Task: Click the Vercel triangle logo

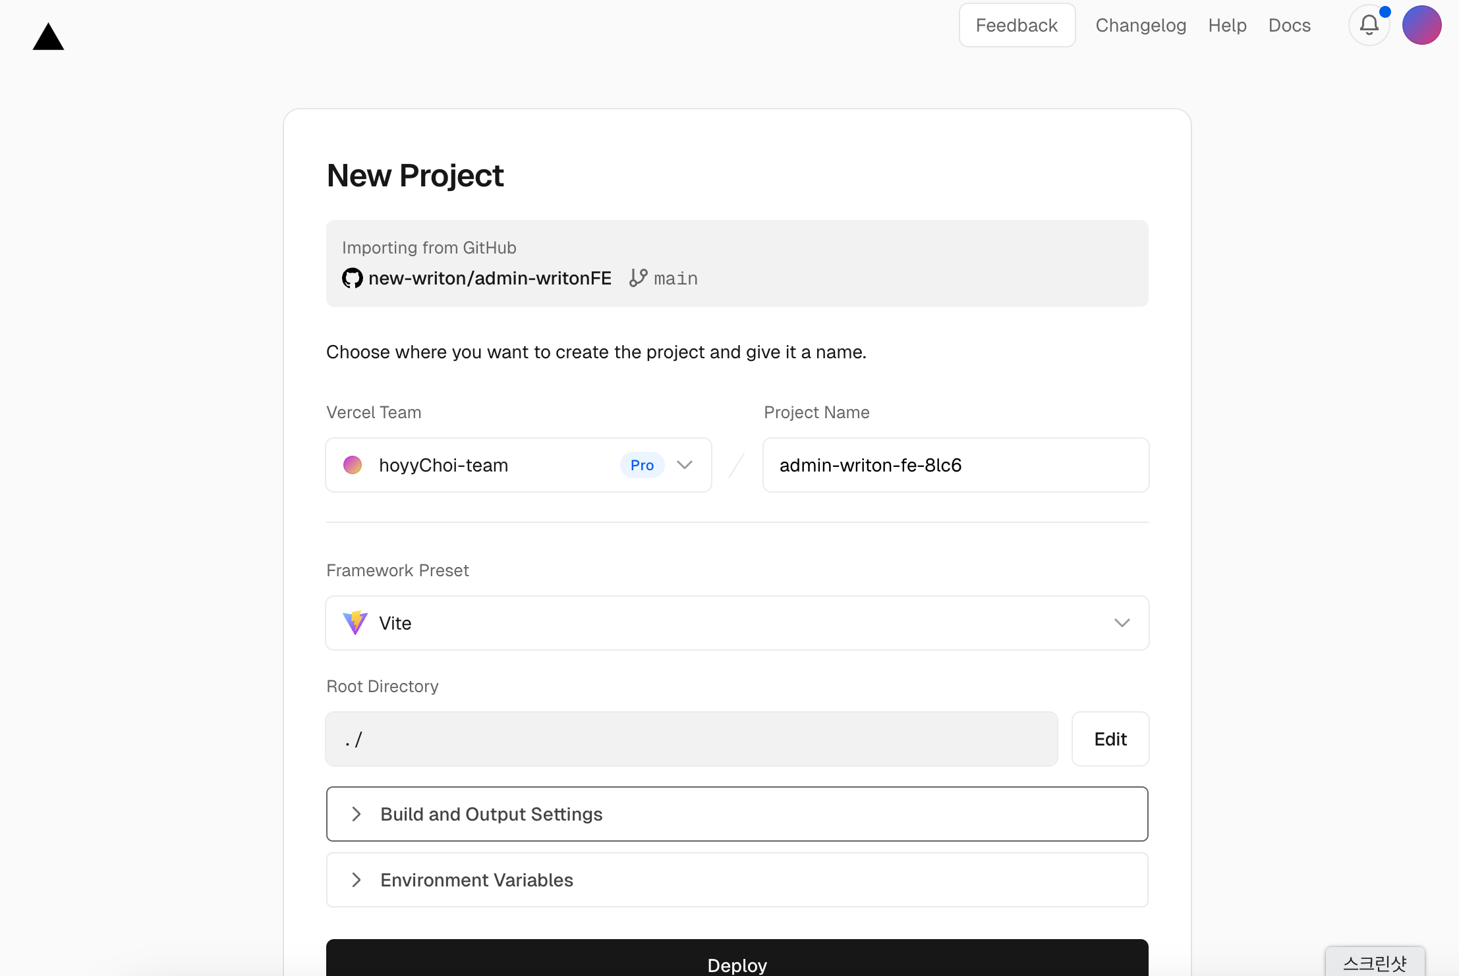Action: point(48,37)
